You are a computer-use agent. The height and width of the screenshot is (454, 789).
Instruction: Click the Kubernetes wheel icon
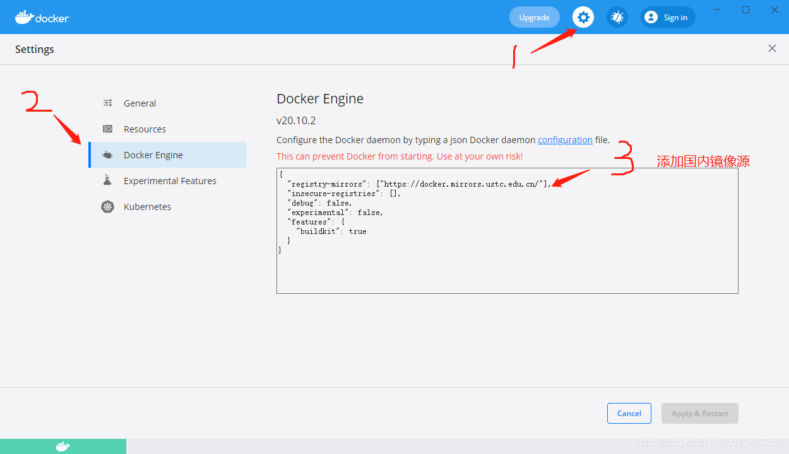pyautogui.click(x=108, y=206)
